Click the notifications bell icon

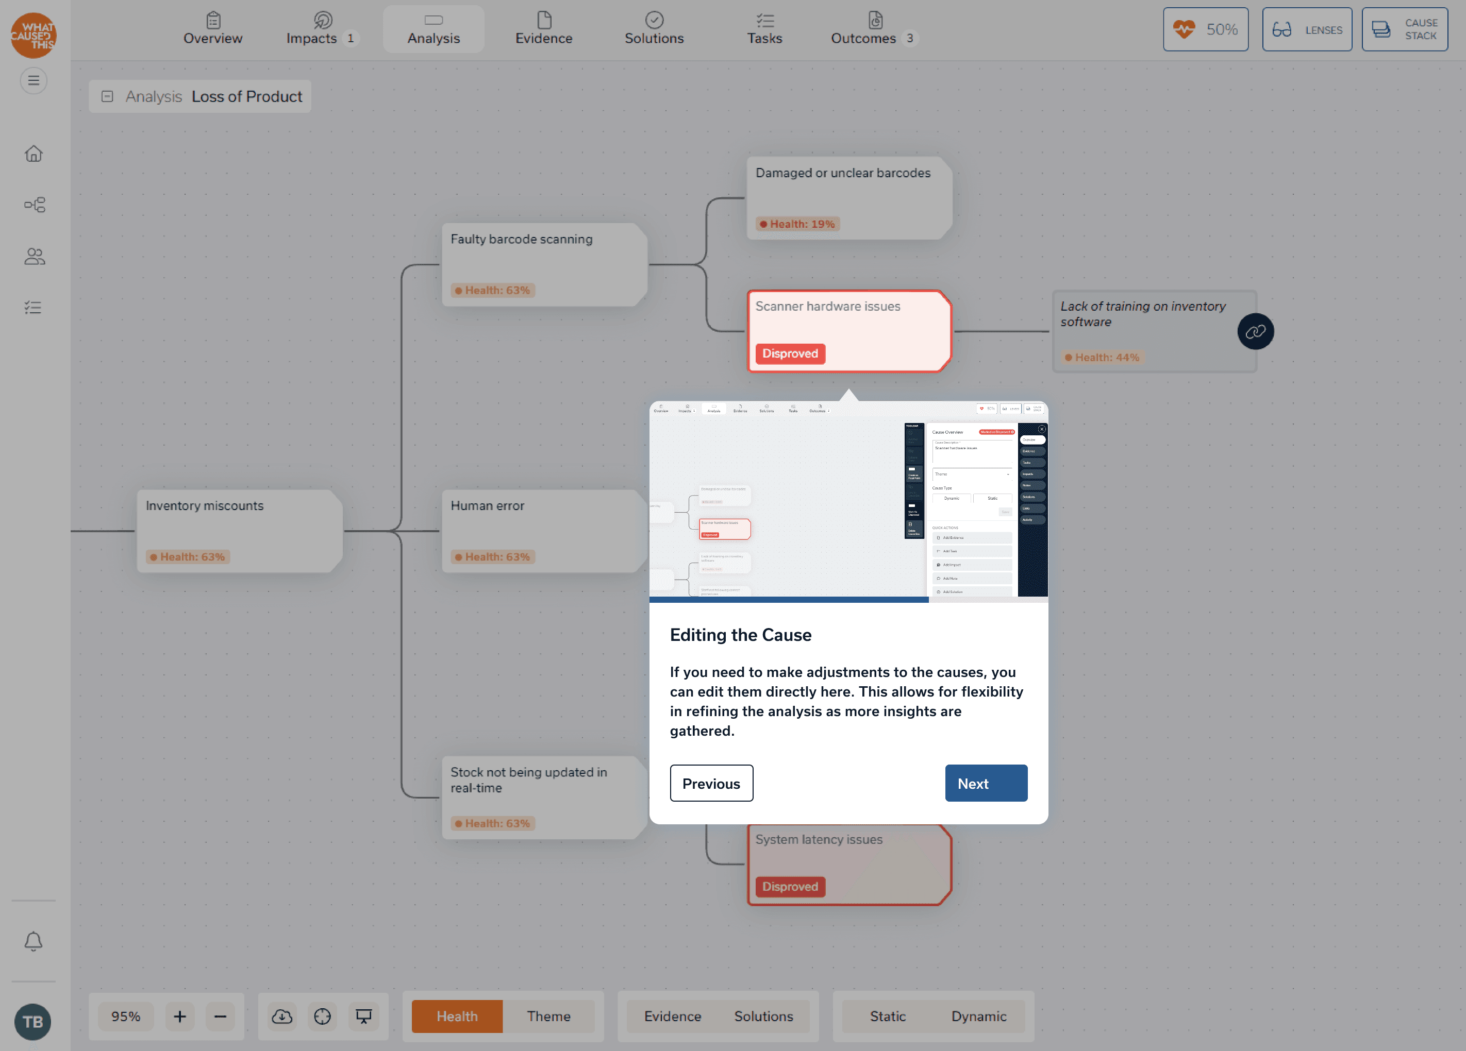pyautogui.click(x=34, y=941)
